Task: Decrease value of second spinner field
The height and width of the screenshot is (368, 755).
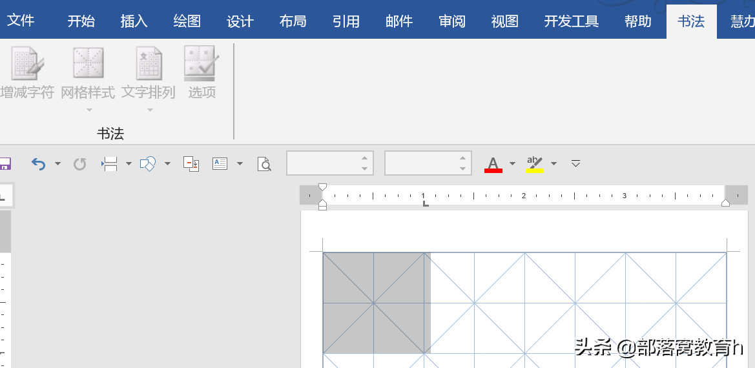Action: click(462, 169)
